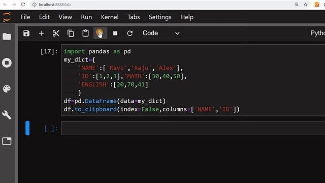Open the Tabs menu
This screenshot has width=325, height=183.
(134, 17)
